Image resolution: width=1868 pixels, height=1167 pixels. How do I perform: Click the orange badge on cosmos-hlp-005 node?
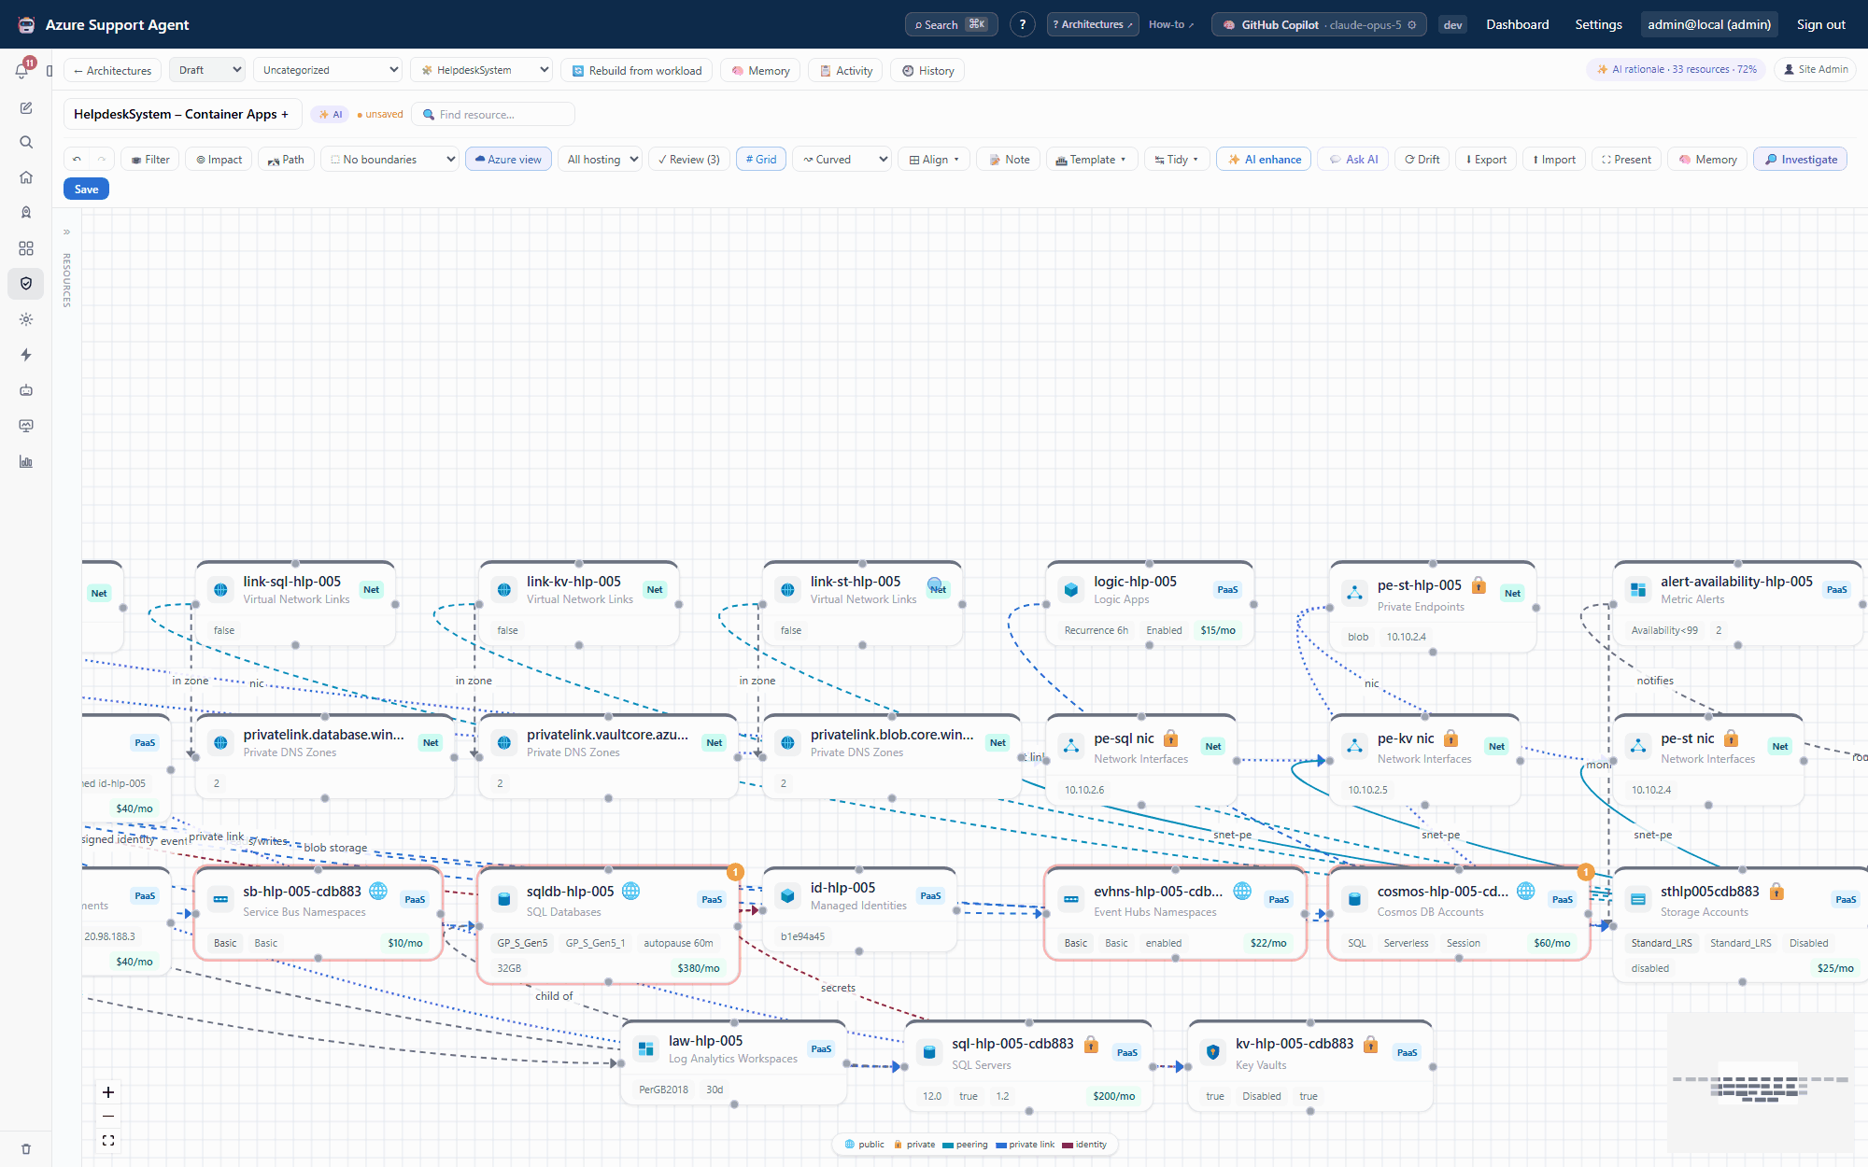tap(1585, 872)
